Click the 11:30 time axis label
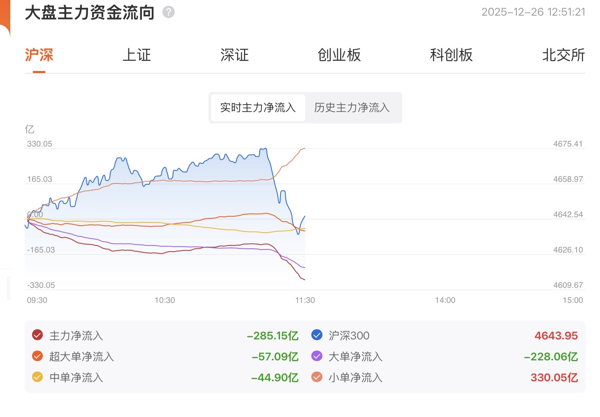600x417 pixels. click(305, 300)
